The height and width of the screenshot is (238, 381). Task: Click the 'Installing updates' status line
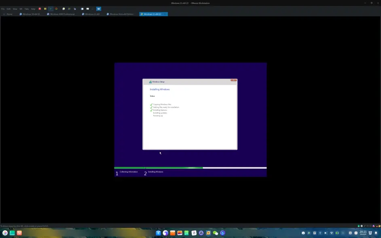(160, 113)
